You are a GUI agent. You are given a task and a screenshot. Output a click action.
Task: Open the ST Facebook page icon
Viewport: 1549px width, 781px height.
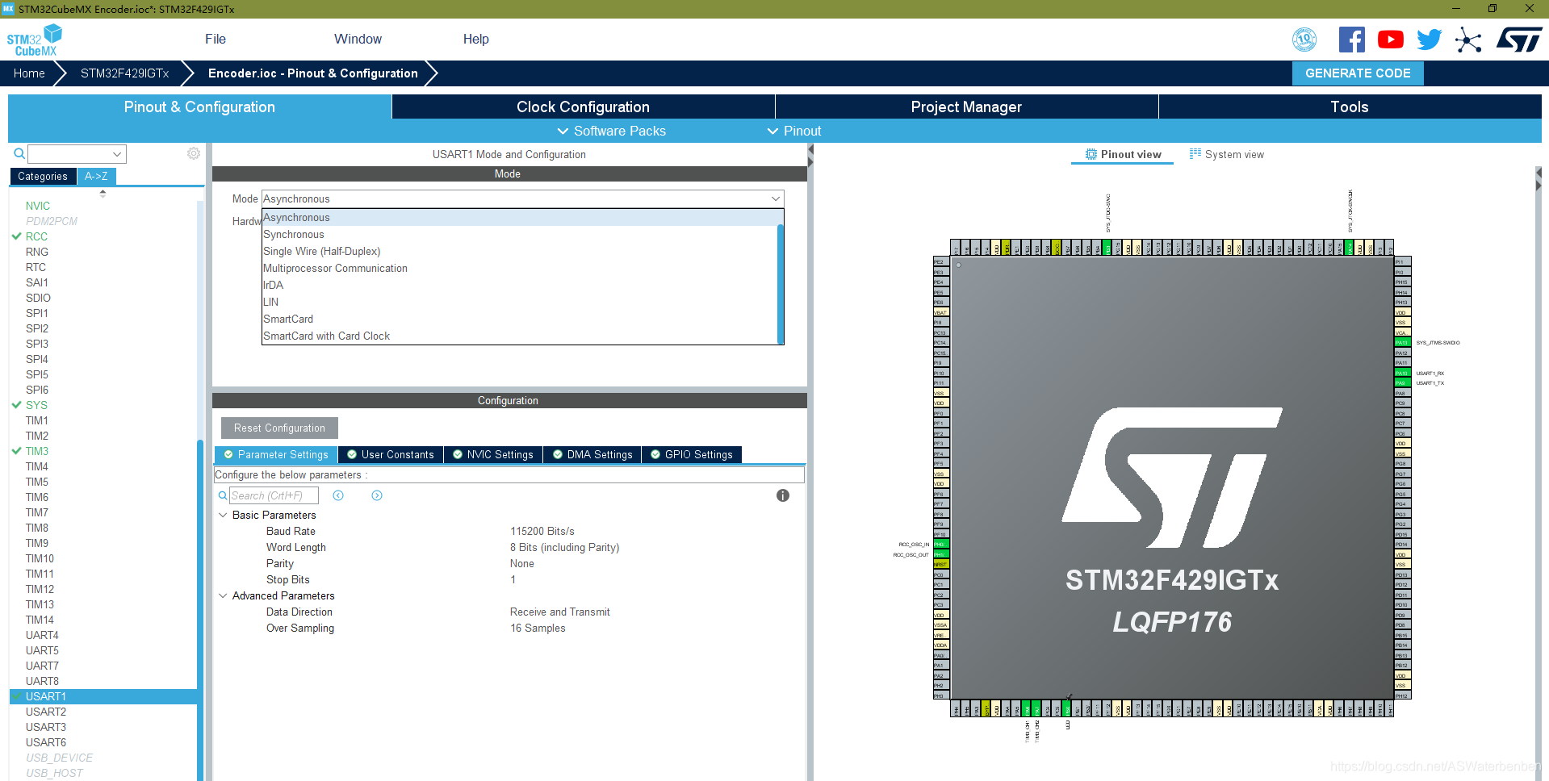coord(1351,40)
